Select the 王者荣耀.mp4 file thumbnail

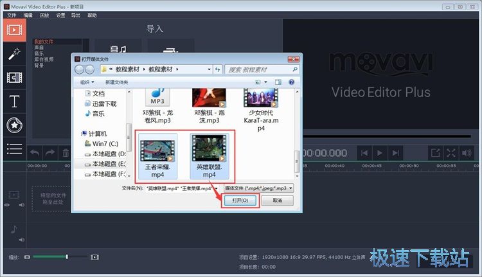point(157,156)
